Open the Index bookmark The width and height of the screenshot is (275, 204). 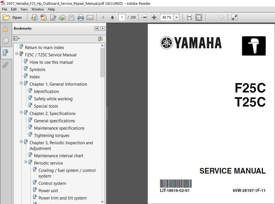point(35,77)
